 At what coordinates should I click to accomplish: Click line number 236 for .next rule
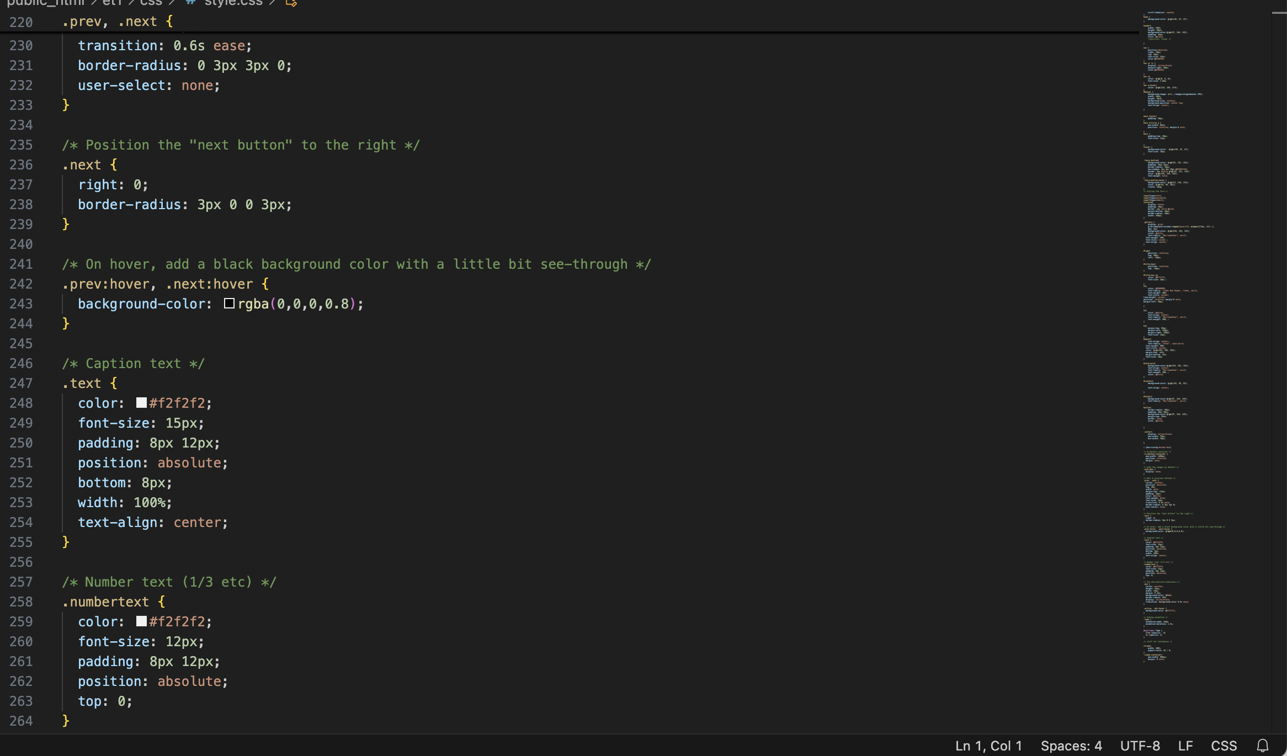coord(21,165)
